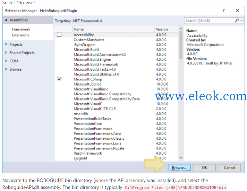This screenshot has width=247, height=191.
Task: Close the Reference Manager dialog
Action: [x=237, y=10]
